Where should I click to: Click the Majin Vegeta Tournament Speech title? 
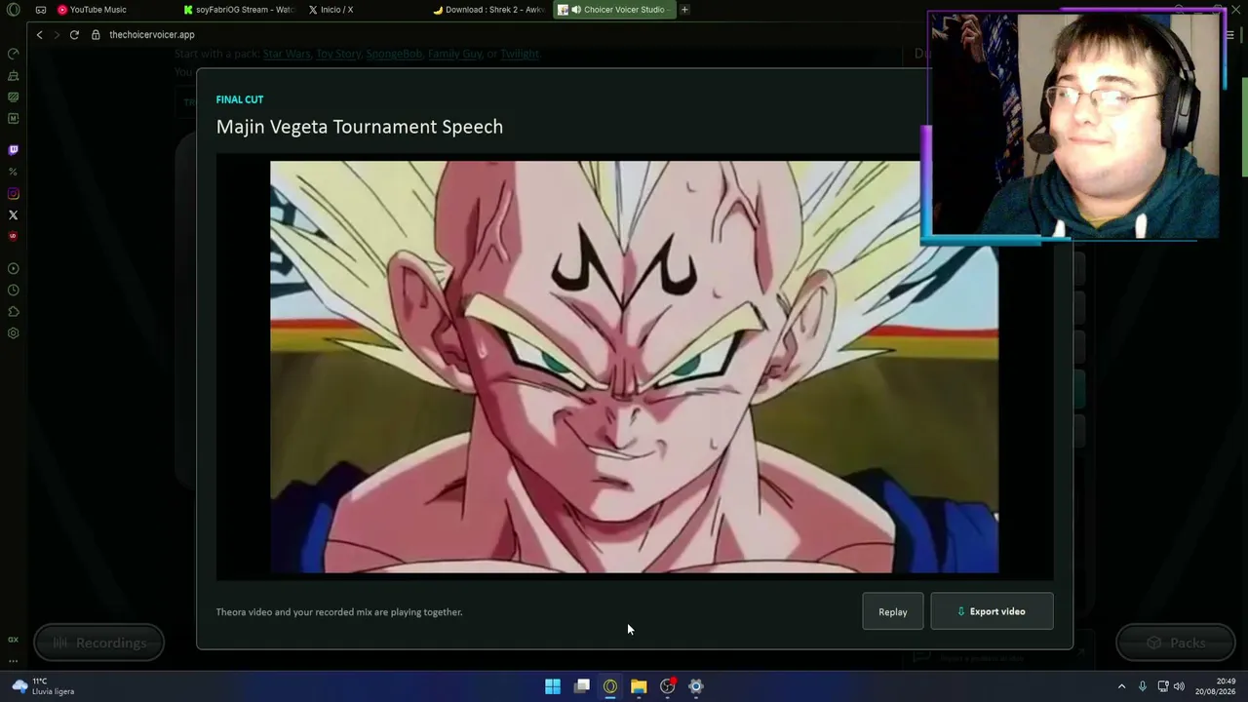tap(360, 127)
